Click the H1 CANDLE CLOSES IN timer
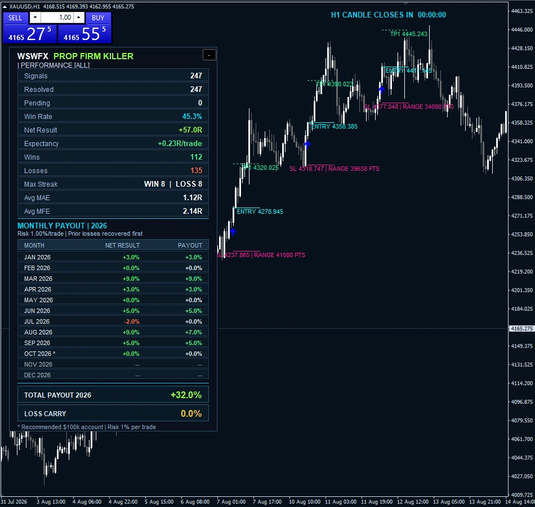Image resolution: width=535 pixels, height=507 pixels. (388, 15)
